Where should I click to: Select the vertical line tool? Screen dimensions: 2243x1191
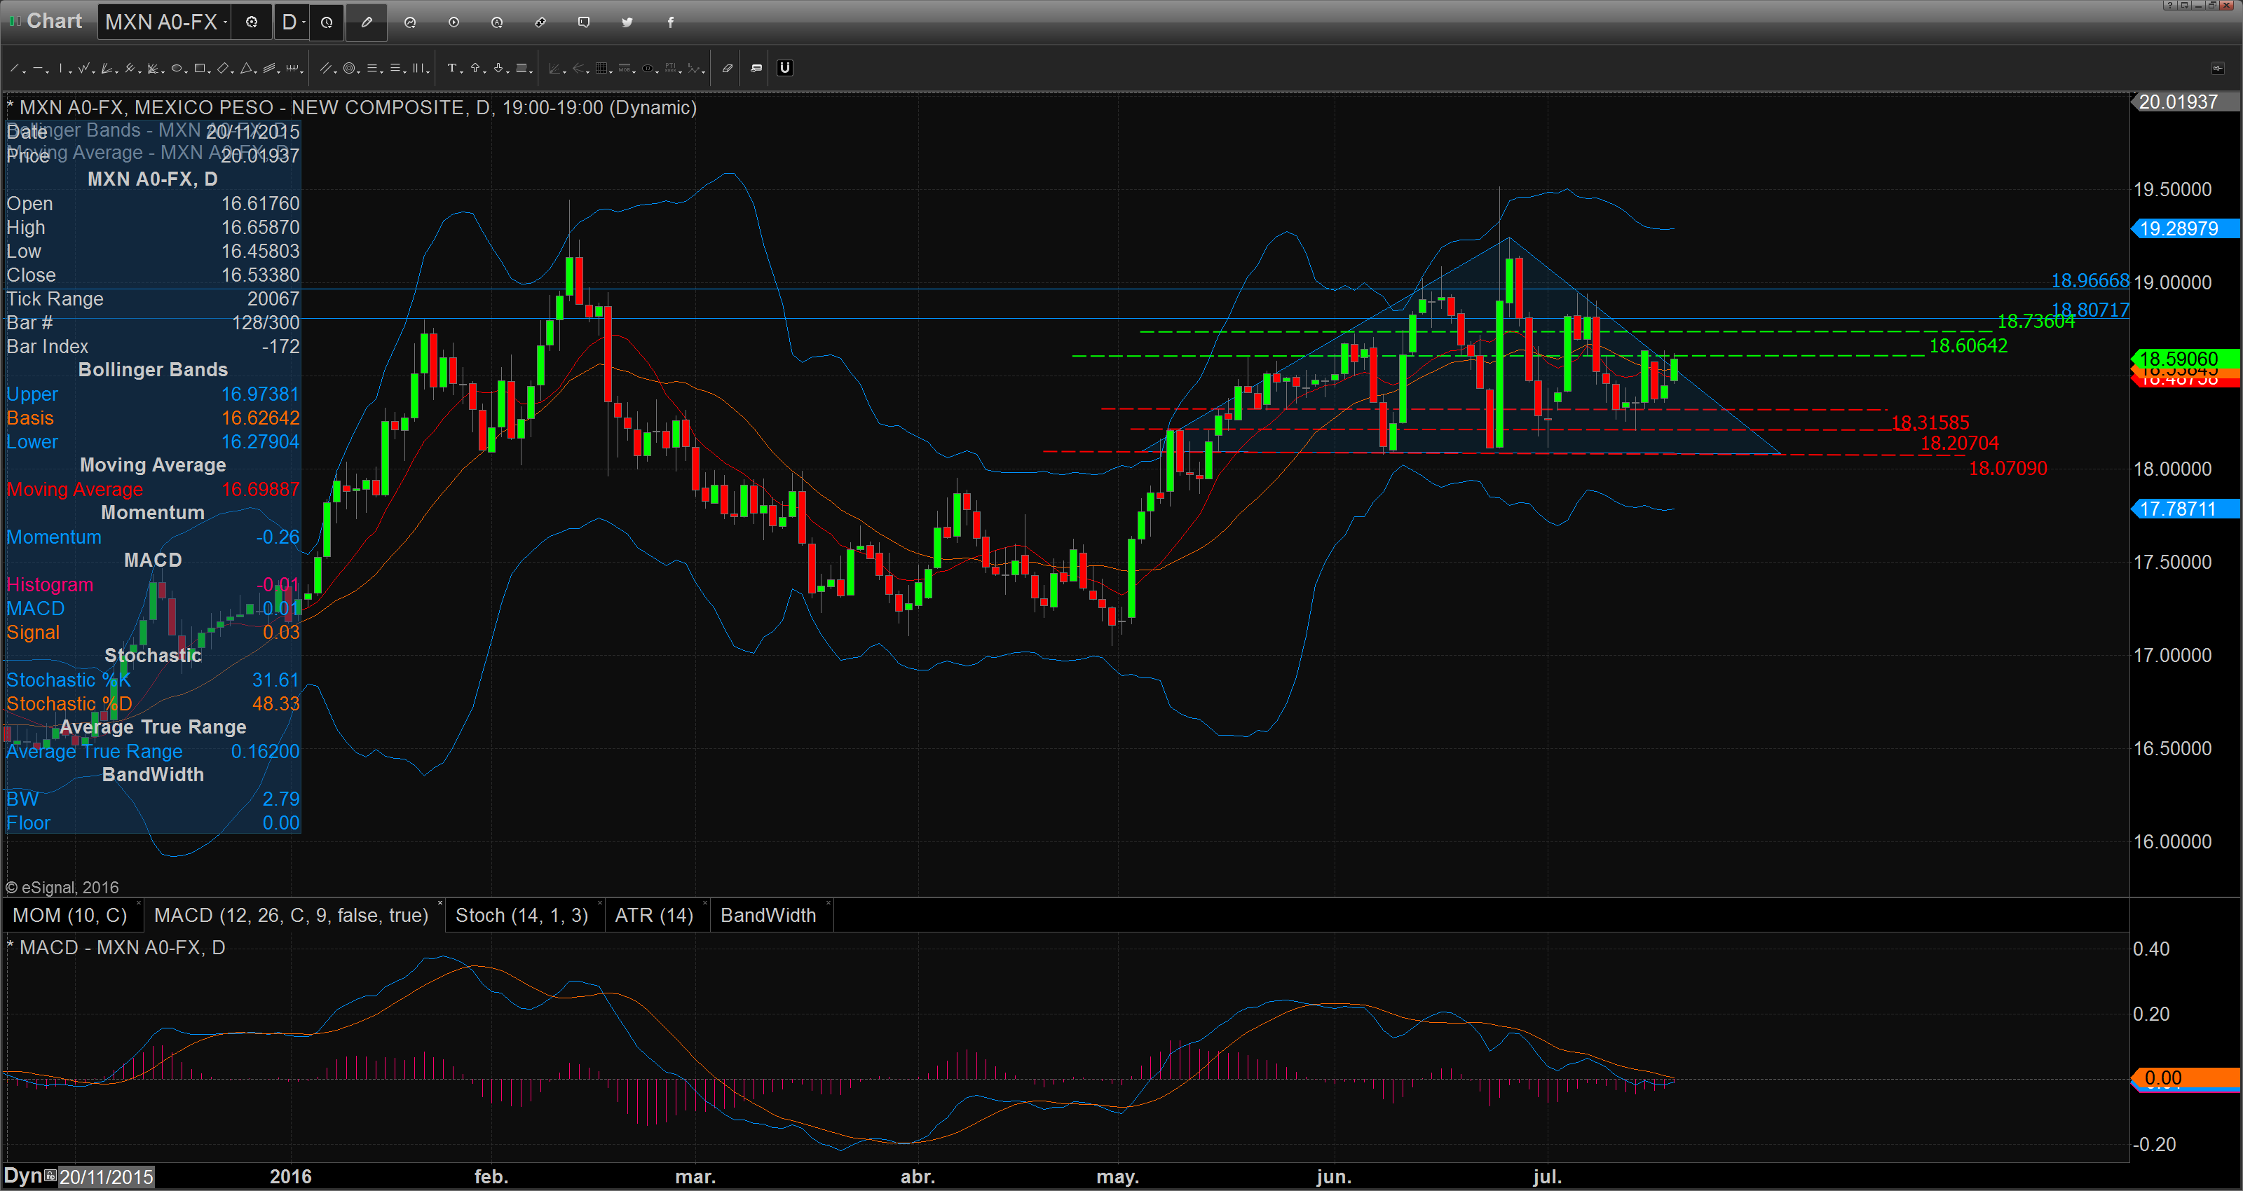[60, 68]
